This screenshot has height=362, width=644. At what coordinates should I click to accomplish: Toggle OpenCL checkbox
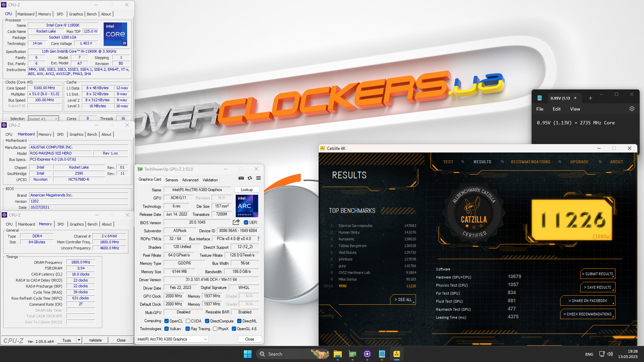point(166,321)
